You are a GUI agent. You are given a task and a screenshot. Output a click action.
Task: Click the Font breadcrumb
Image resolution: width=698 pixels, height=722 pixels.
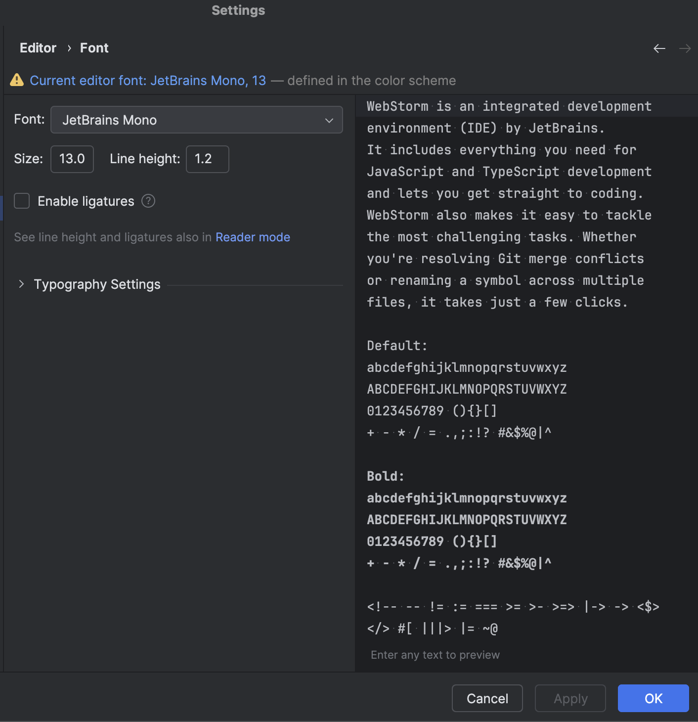[x=94, y=47]
